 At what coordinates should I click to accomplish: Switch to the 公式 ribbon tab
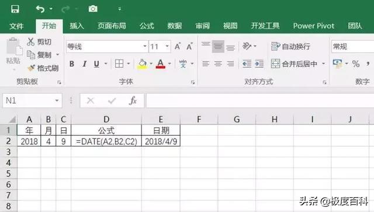pos(147,26)
